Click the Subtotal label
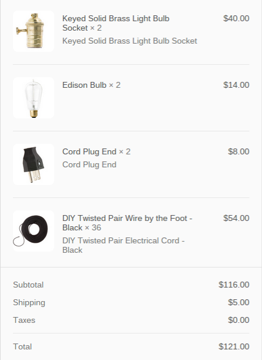 (28, 285)
